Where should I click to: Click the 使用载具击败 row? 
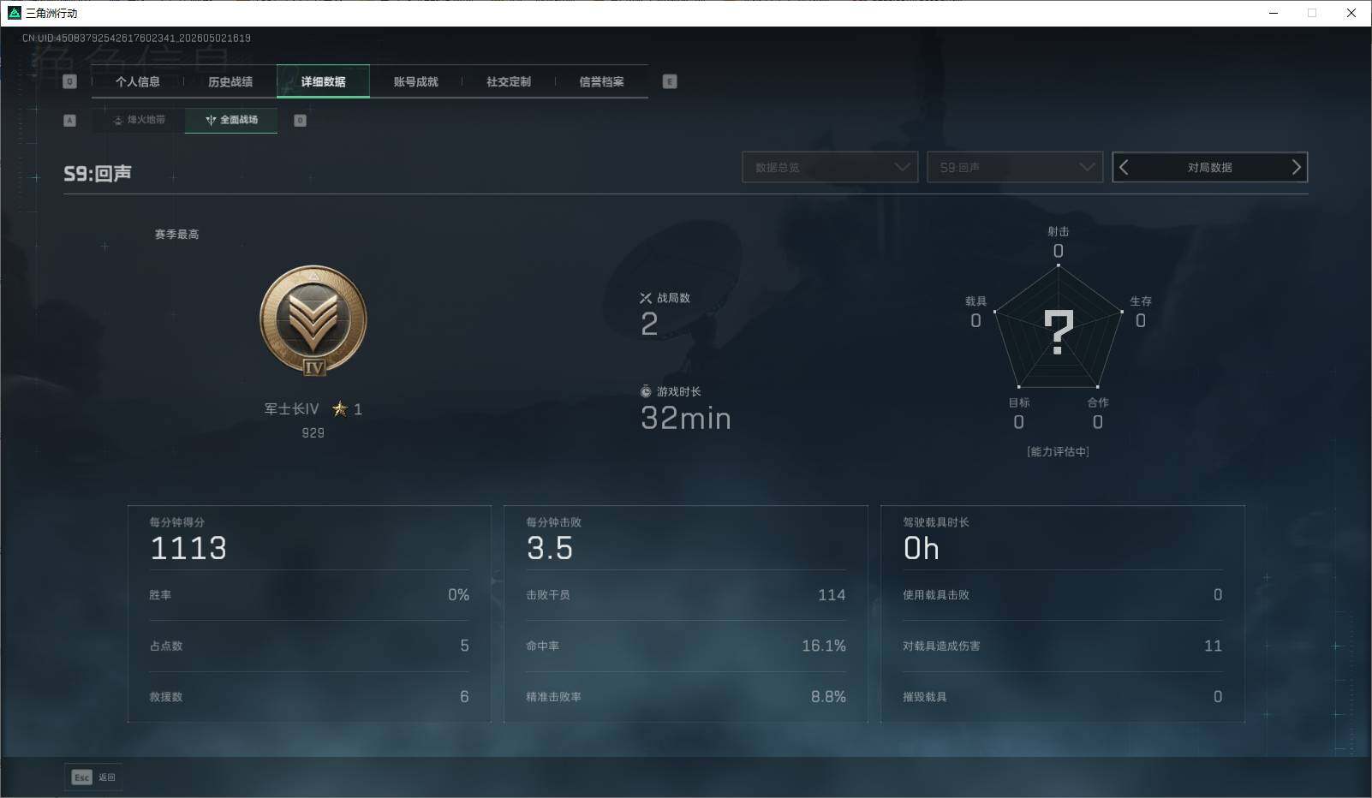tap(1062, 595)
